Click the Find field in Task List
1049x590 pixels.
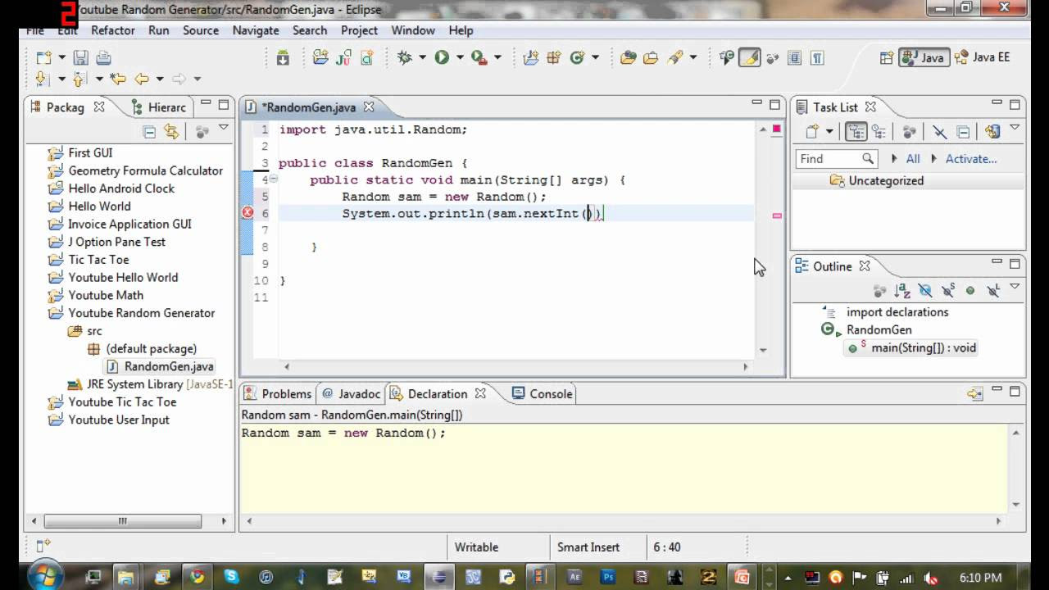[x=836, y=159]
